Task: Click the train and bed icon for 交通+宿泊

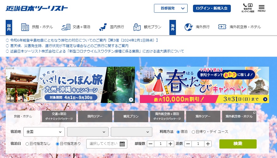Action: [x=66, y=27]
